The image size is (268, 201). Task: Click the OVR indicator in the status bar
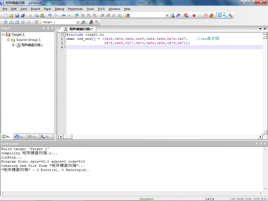(x=256, y=199)
